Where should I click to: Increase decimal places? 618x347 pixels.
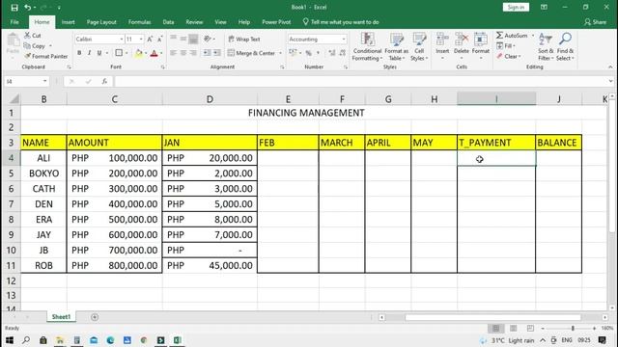point(332,53)
